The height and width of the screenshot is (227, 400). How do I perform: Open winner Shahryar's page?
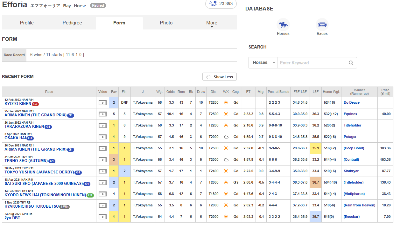[x=351, y=171]
